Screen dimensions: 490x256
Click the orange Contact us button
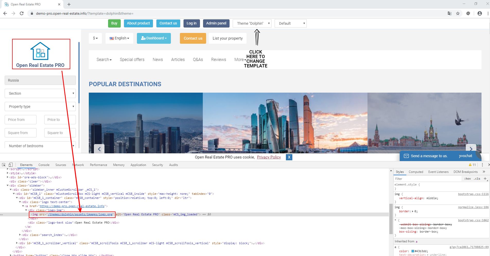coord(193,38)
